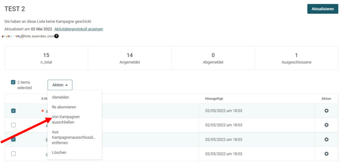Click the Aktion column header on the right
This screenshot has height=166, width=342.
[326, 99]
